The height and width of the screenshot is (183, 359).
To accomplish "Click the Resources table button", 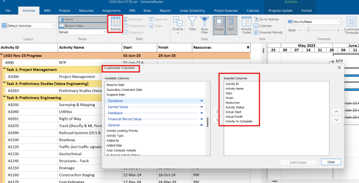I will (133, 20).
